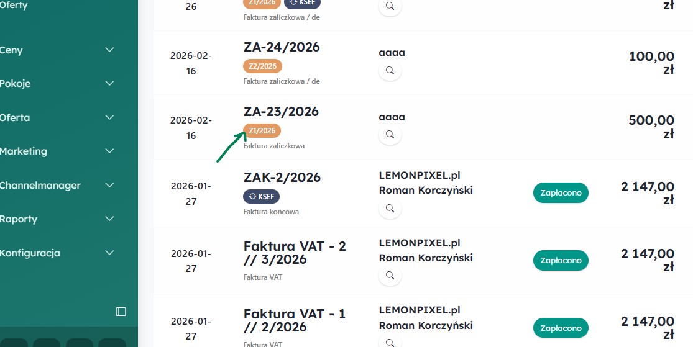This screenshot has height=347, width=693.
Task: Click magnifier in Faktura VAT - 2 row
Action: tap(390, 275)
